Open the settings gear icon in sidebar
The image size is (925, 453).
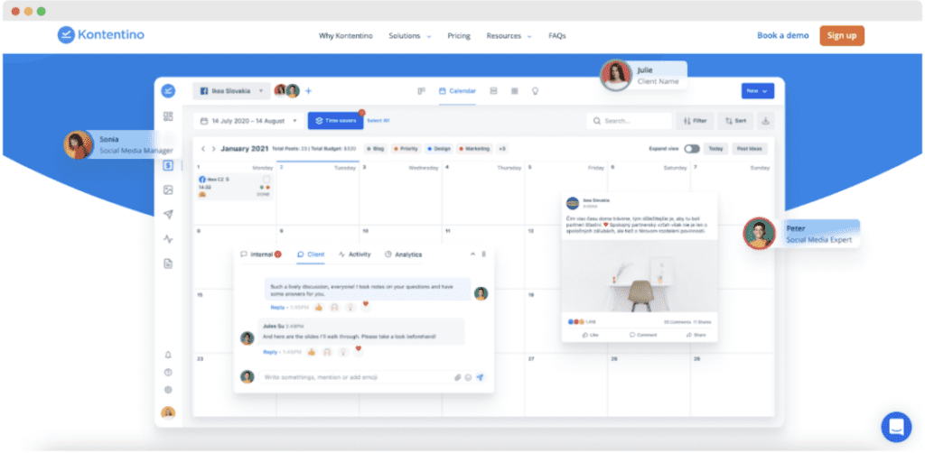click(168, 389)
